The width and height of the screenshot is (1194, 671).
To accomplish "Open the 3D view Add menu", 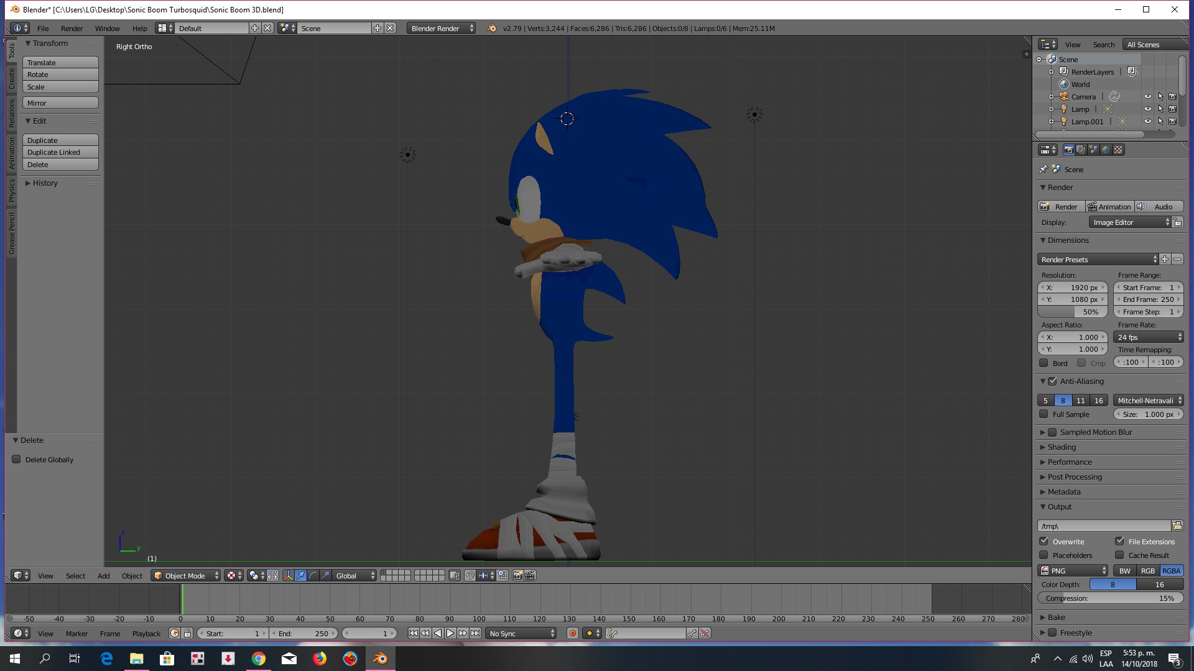I will 103,575.
